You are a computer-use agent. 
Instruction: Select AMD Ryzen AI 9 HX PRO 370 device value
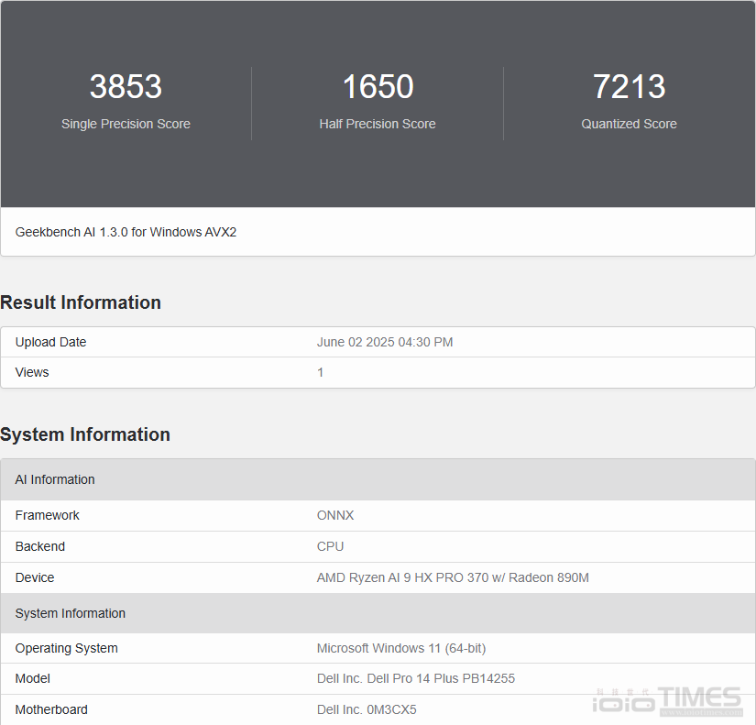coord(453,577)
